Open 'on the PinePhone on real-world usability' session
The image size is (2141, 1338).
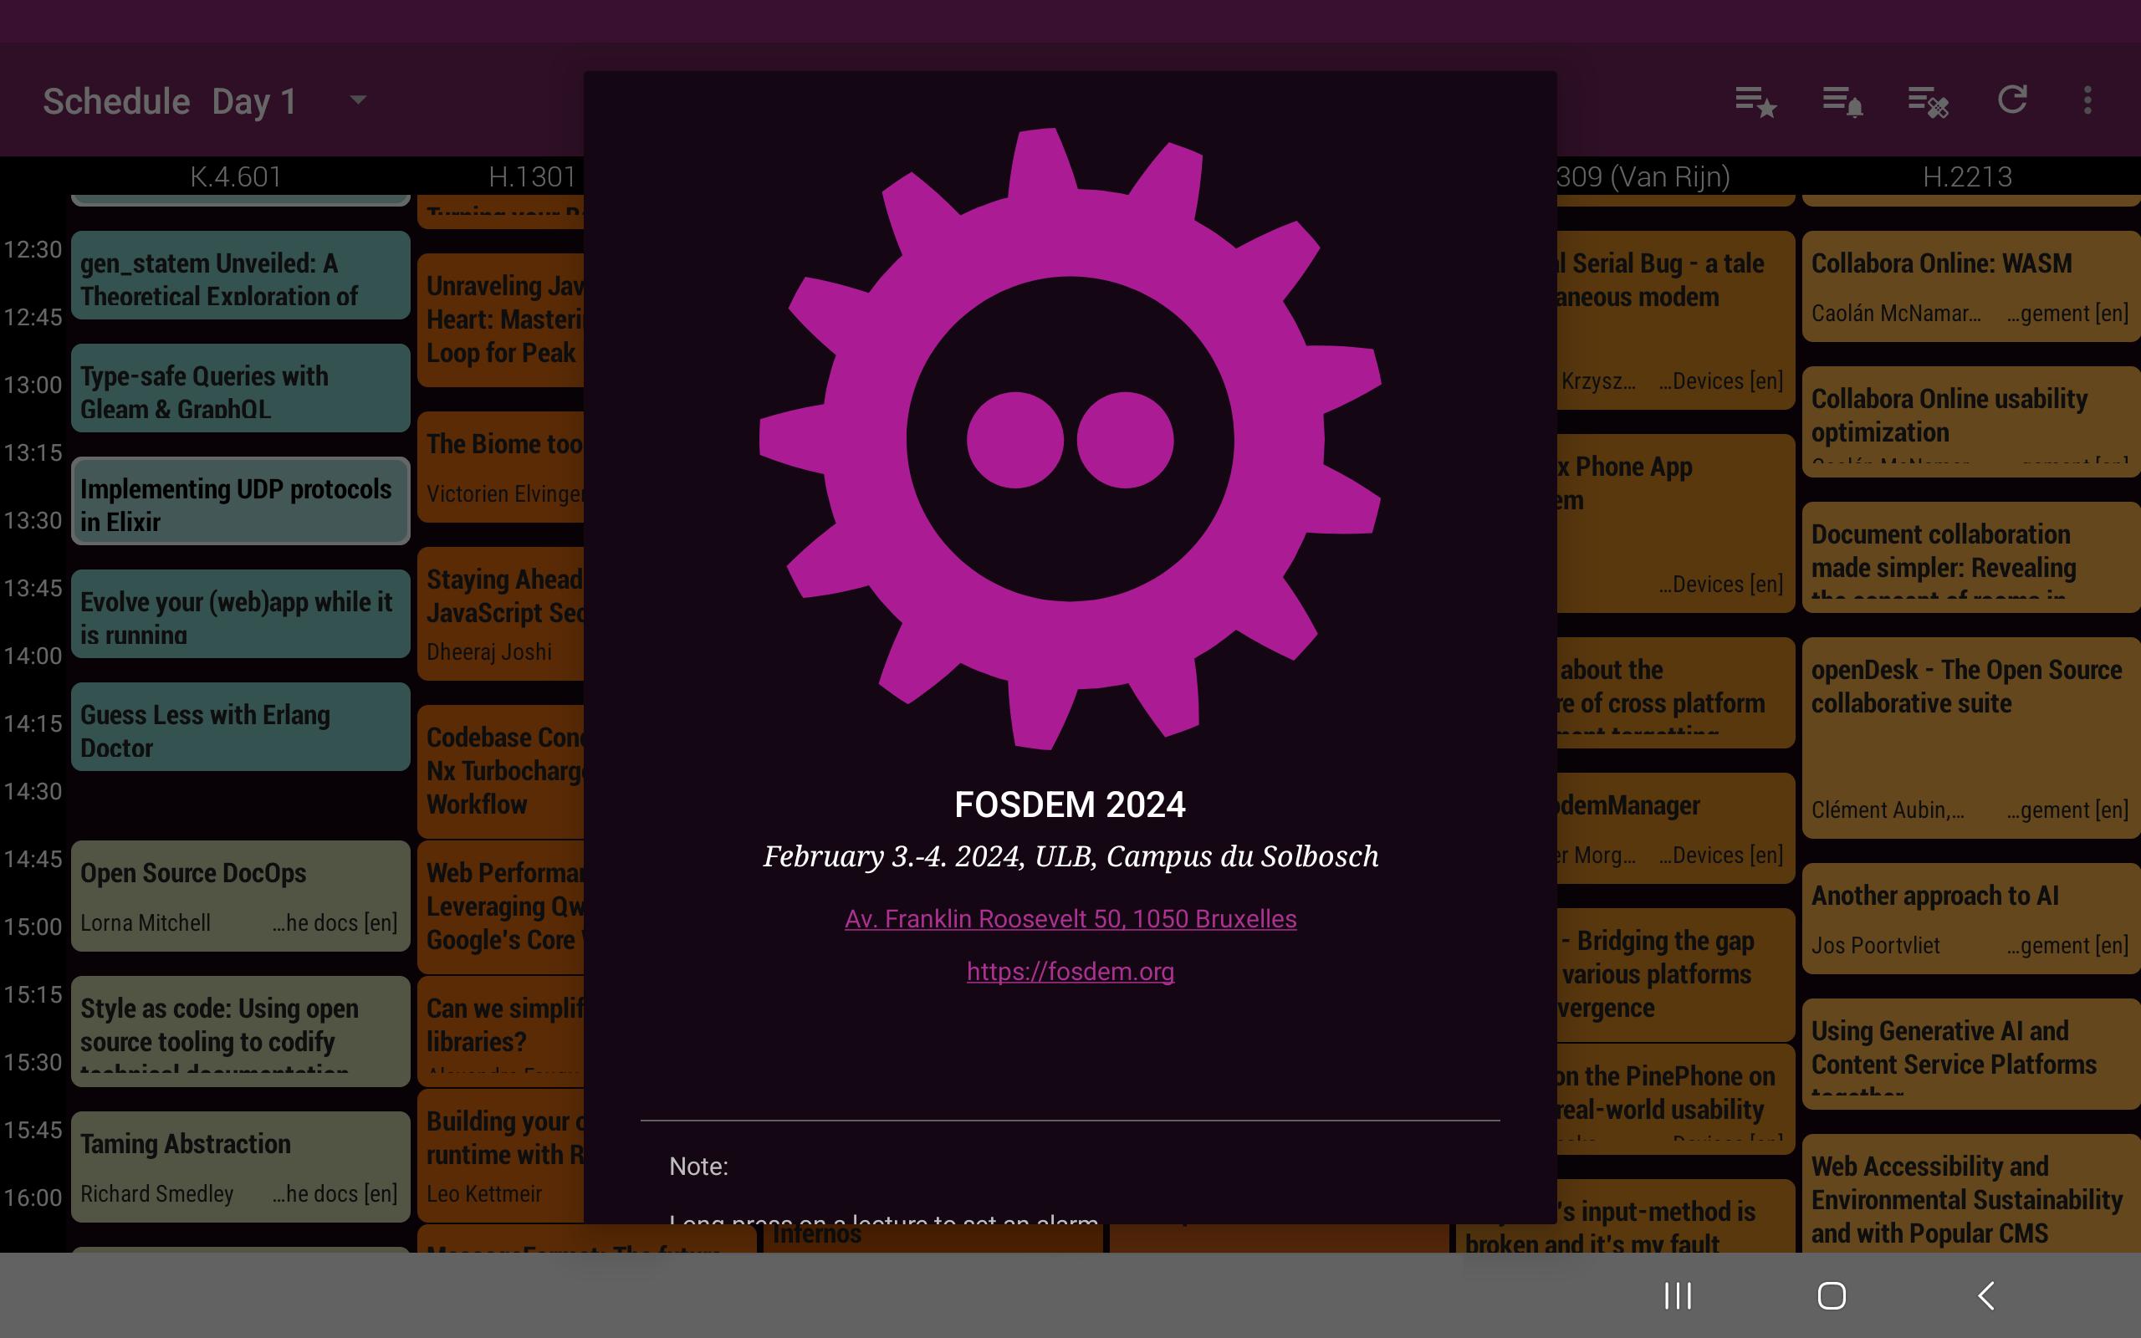[1676, 1099]
